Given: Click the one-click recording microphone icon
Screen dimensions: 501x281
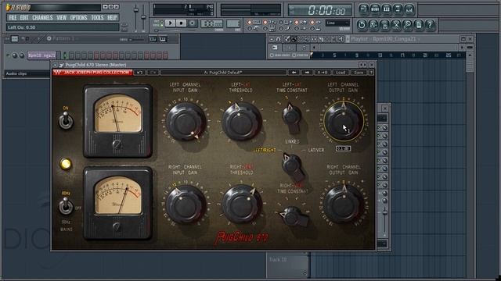Looking at the screenshot, I should pyautogui.click(x=407, y=24).
